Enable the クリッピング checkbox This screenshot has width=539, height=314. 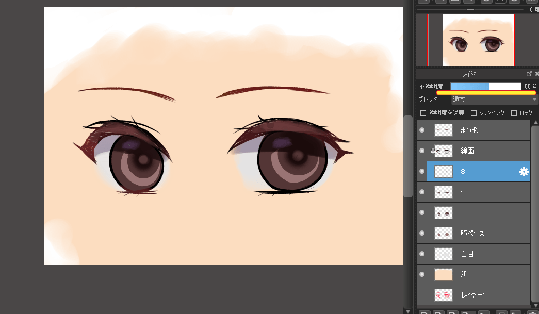(473, 113)
